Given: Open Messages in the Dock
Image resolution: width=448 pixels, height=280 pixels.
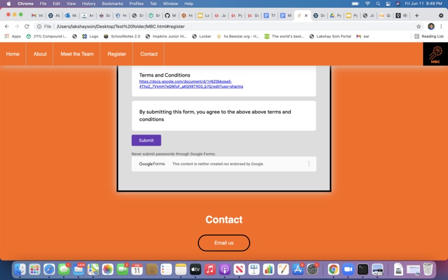Looking at the screenshot, I should point(64,269).
